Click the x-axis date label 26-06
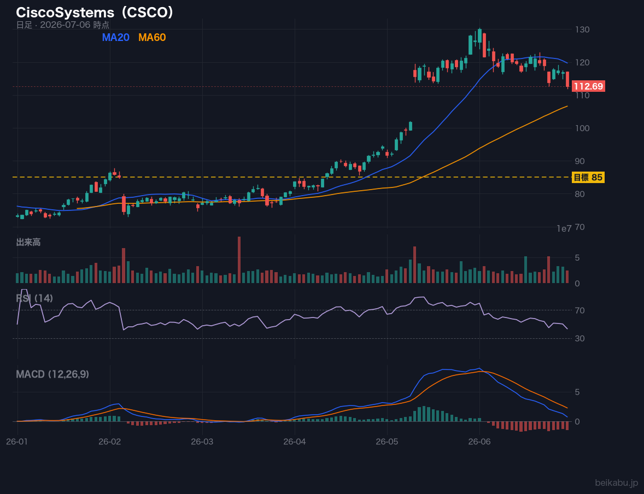This screenshot has height=494, width=644. (479, 442)
